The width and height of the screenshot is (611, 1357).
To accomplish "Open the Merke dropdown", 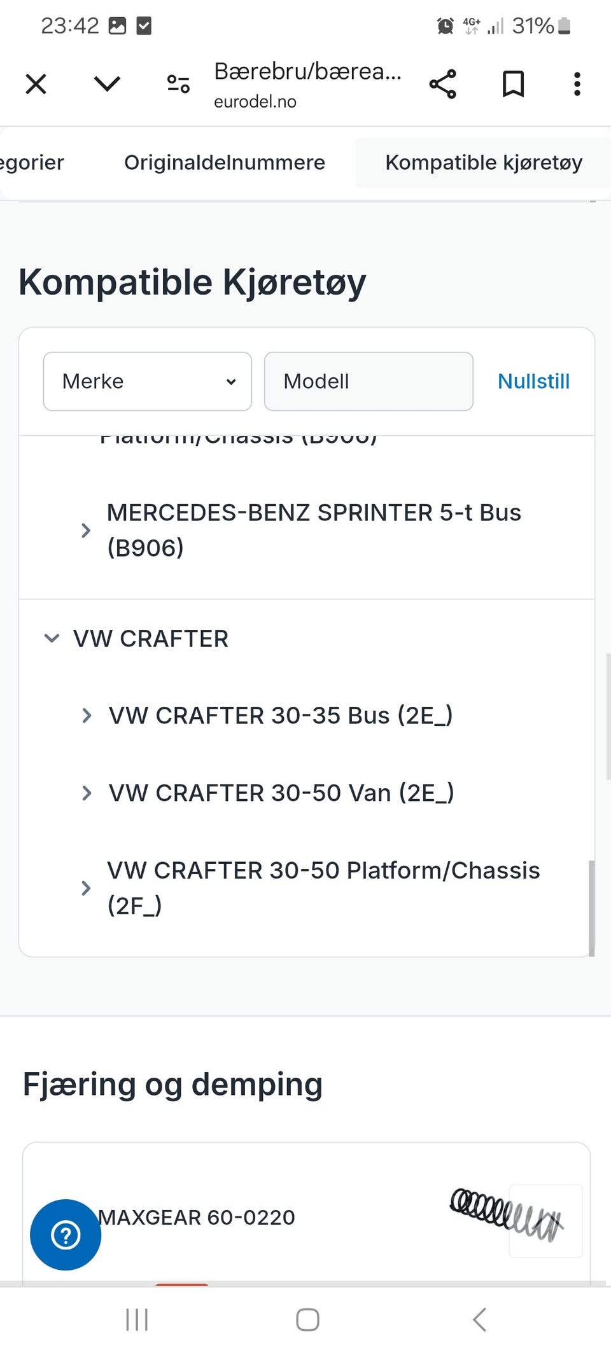I will click(148, 382).
